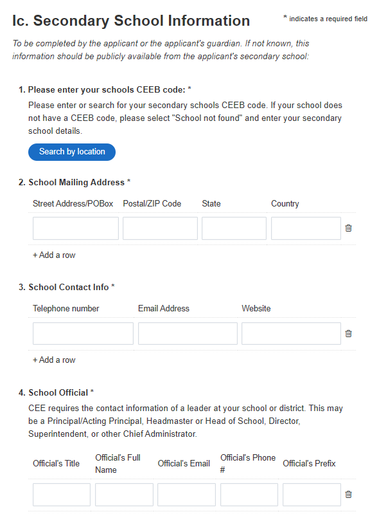
Task: Focus the Official's Title field
Action: 62,494
